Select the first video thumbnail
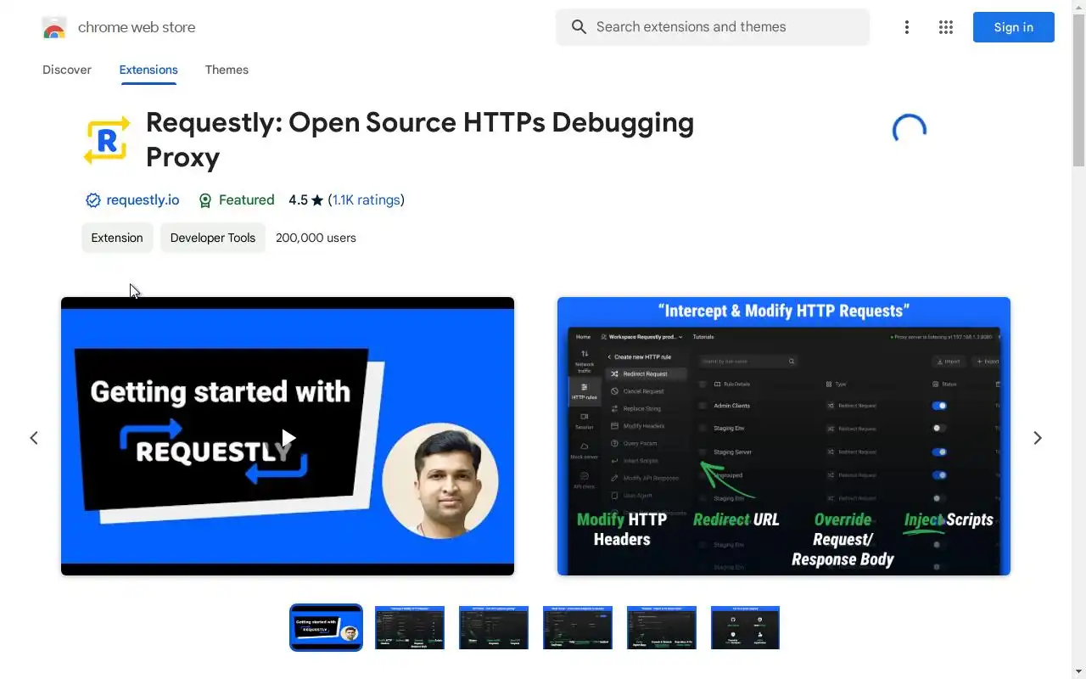The width and height of the screenshot is (1086, 679). (326, 627)
